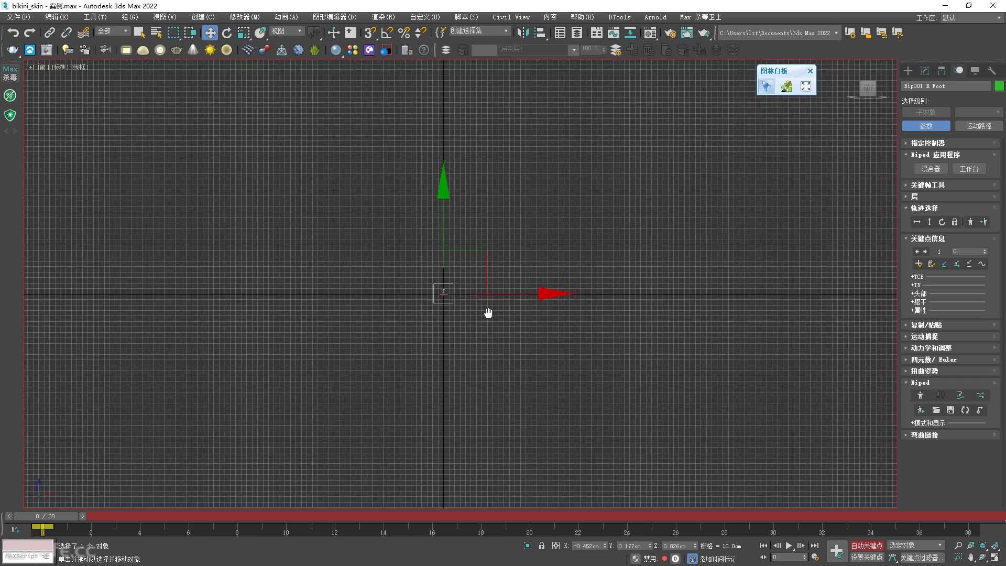Screen dimensions: 1006x566
Task: Open the Select by Name dialog
Action: (x=156, y=32)
